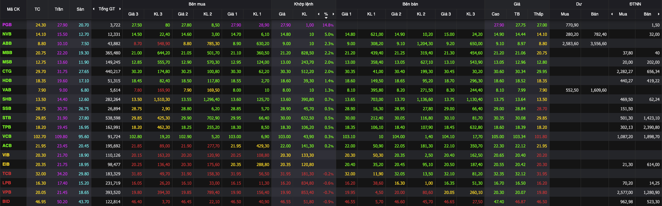Click Tổng GT column header
The width and height of the screenshot is (662, 206).
[x=107, y=9]
